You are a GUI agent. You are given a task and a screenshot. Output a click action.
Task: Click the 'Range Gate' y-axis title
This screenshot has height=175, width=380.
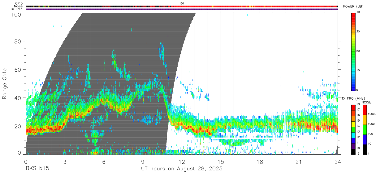tap(5, 84)
